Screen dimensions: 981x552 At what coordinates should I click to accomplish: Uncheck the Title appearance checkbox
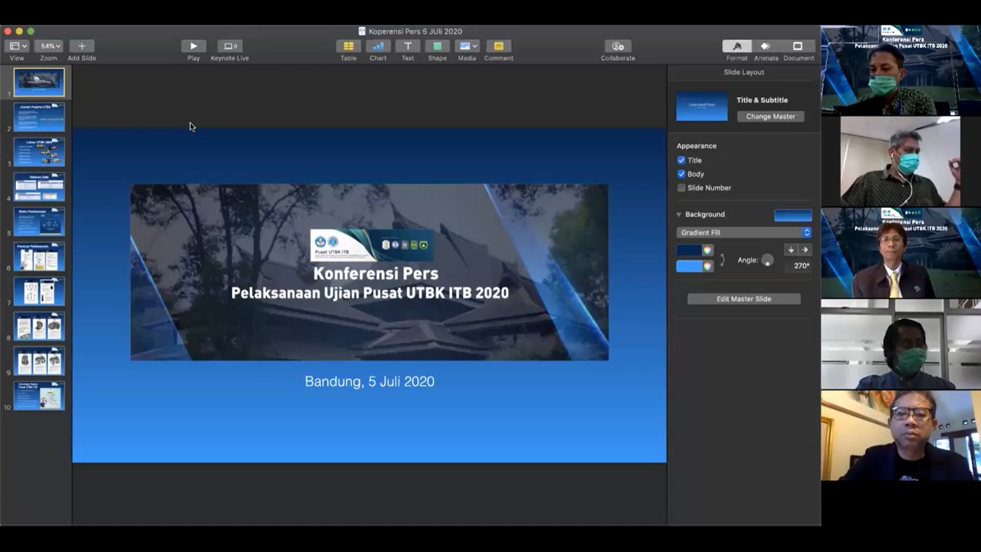tap(681, 160)
